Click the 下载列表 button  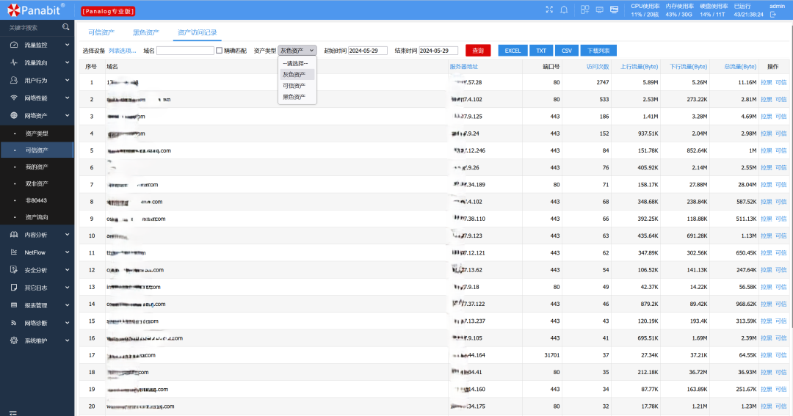coord(598,51)
